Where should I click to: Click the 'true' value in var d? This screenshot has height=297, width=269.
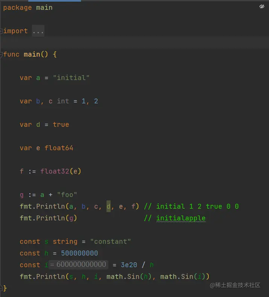coord(61,125)
